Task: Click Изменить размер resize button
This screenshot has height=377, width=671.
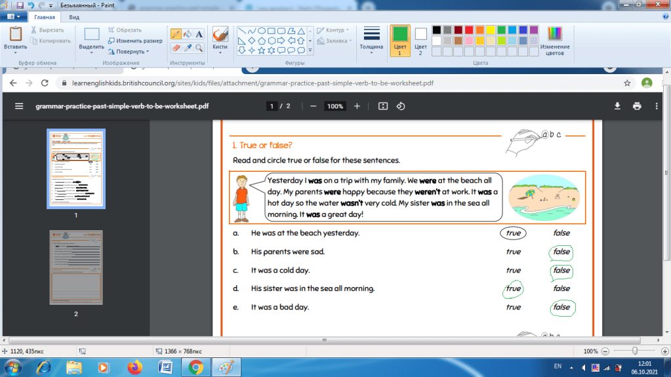Action: 134,41
